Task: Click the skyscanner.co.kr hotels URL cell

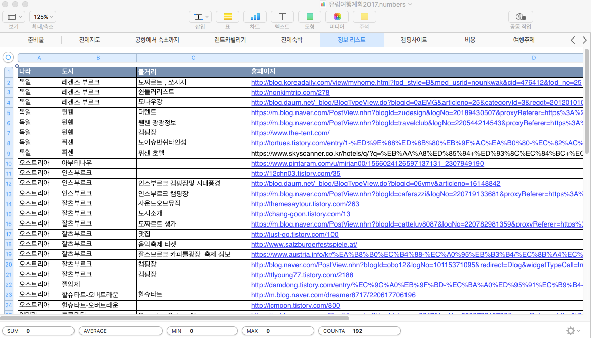Action: [x=417, y=154]
